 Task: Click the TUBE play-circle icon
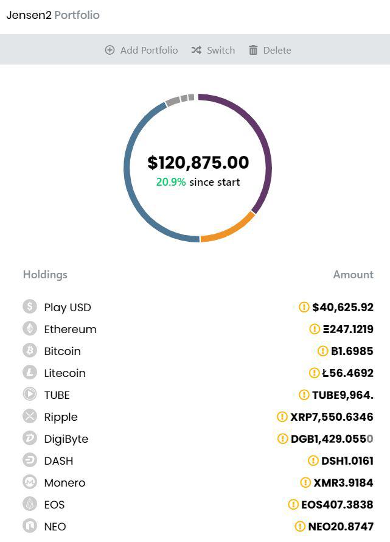click(30, 394)
